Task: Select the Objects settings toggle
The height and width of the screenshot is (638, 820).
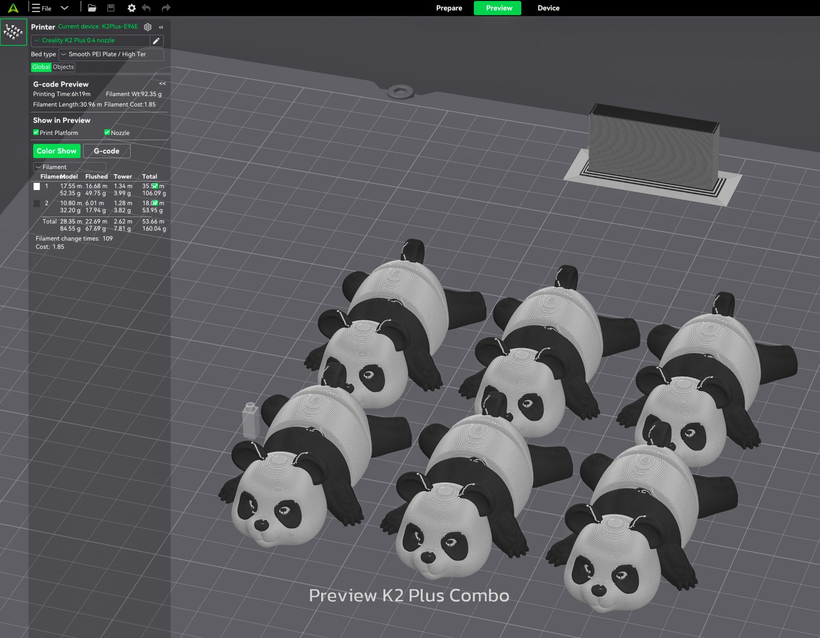Action: [x=63, y=67]
